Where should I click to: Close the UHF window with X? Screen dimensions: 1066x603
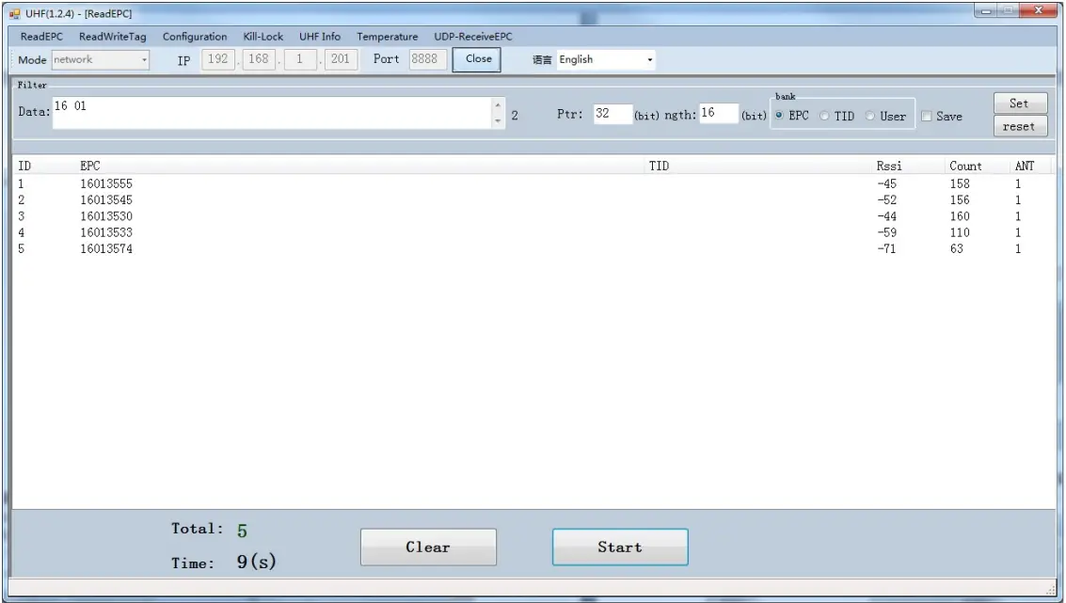(1039, 10)
